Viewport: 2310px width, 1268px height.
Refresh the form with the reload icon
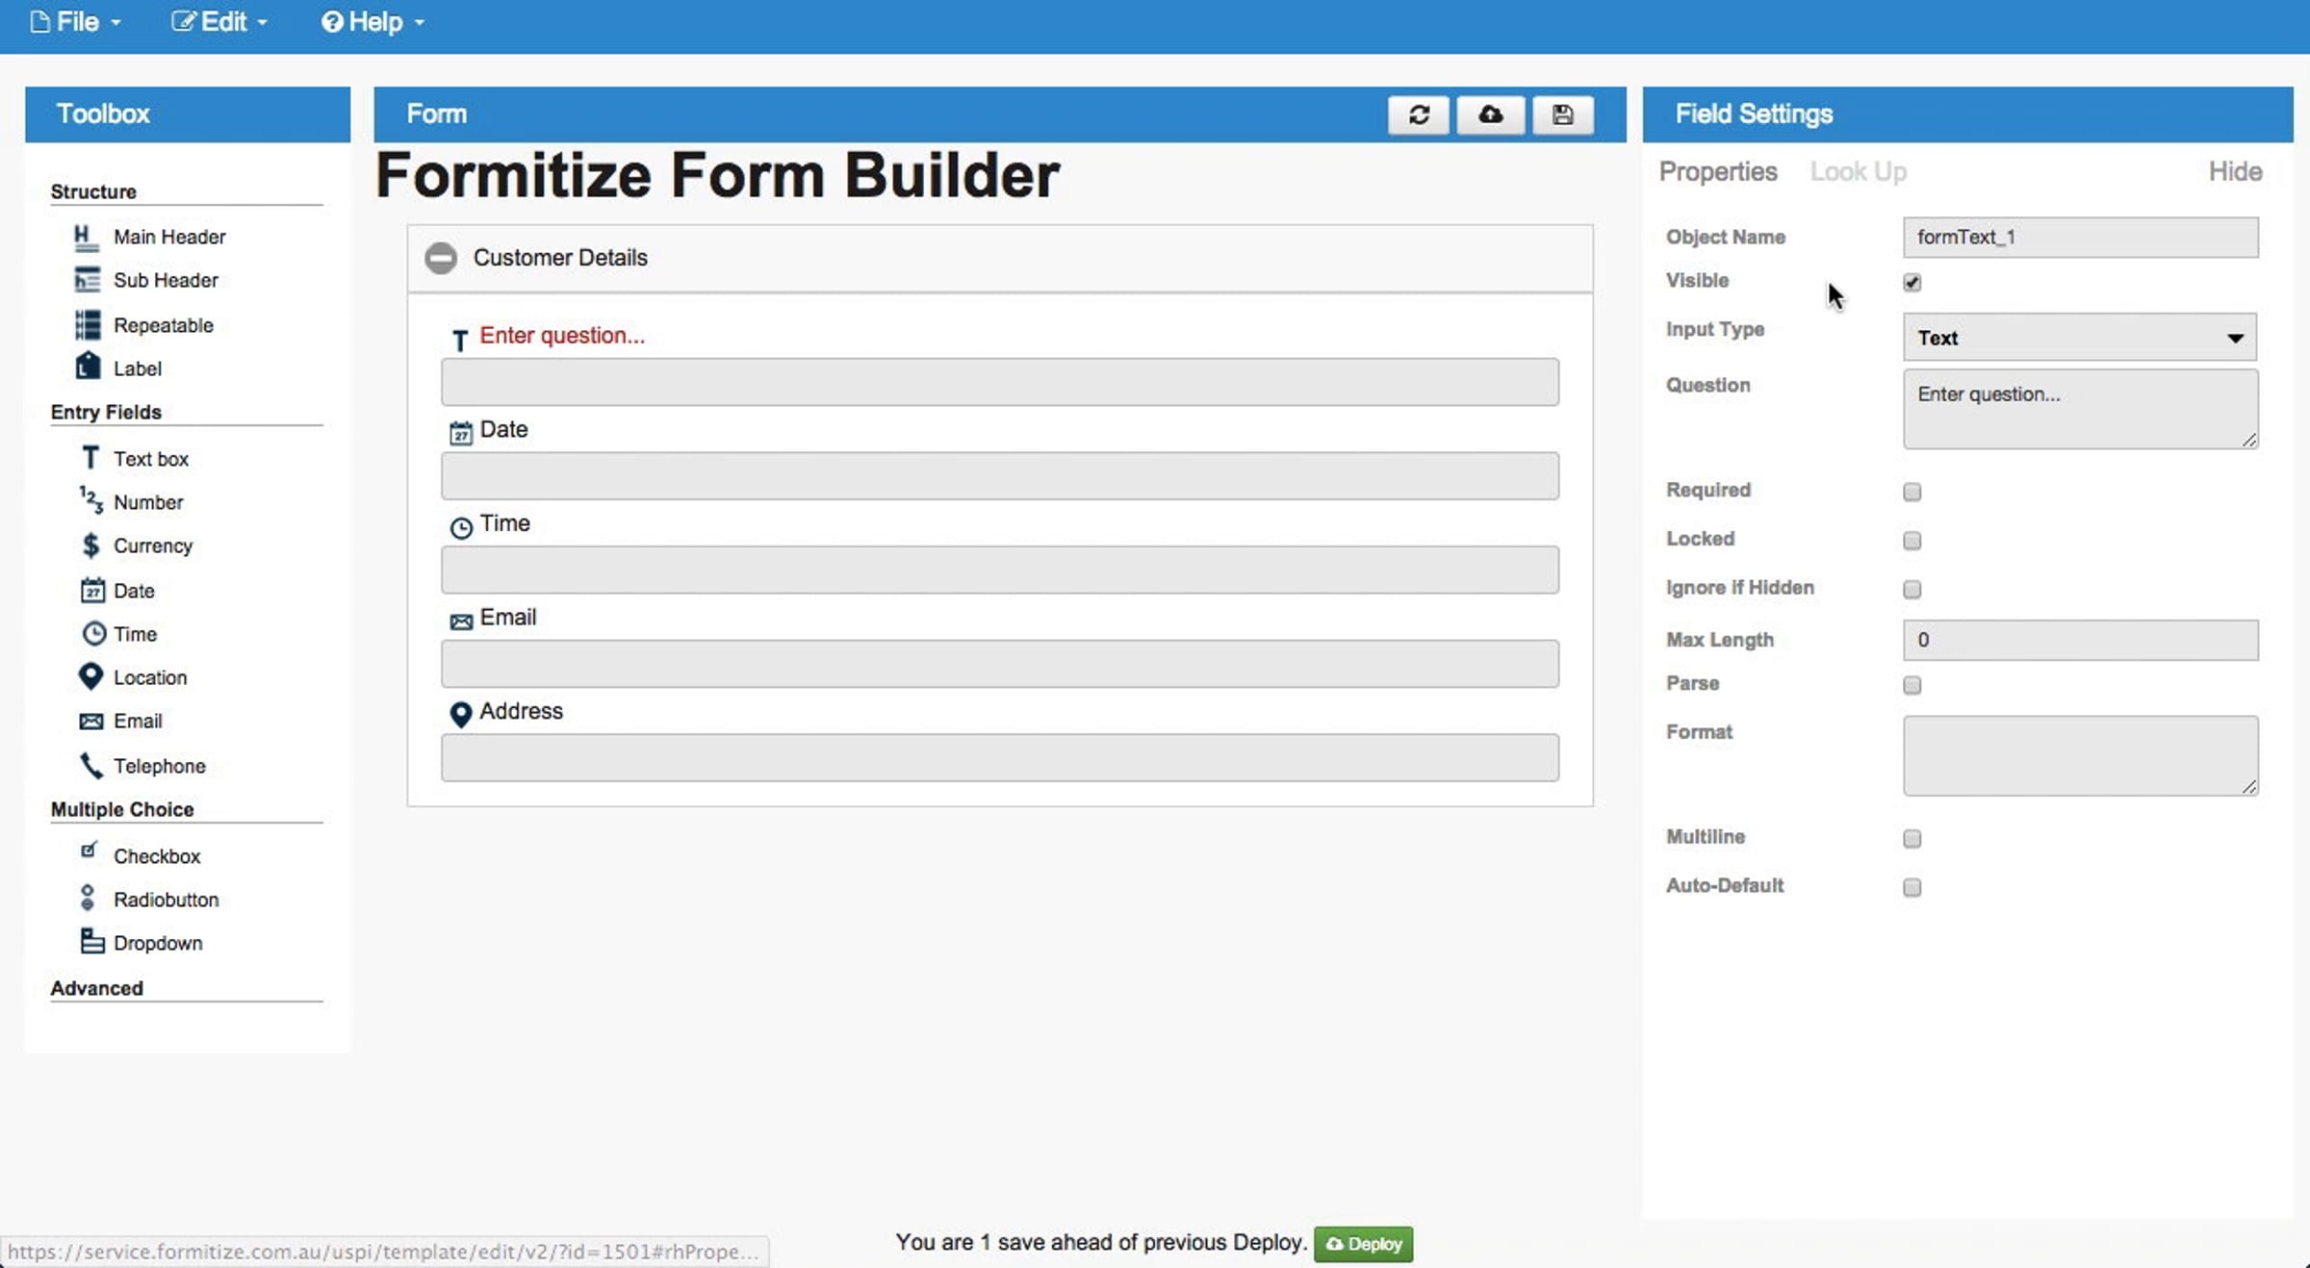coord(1419,115)
